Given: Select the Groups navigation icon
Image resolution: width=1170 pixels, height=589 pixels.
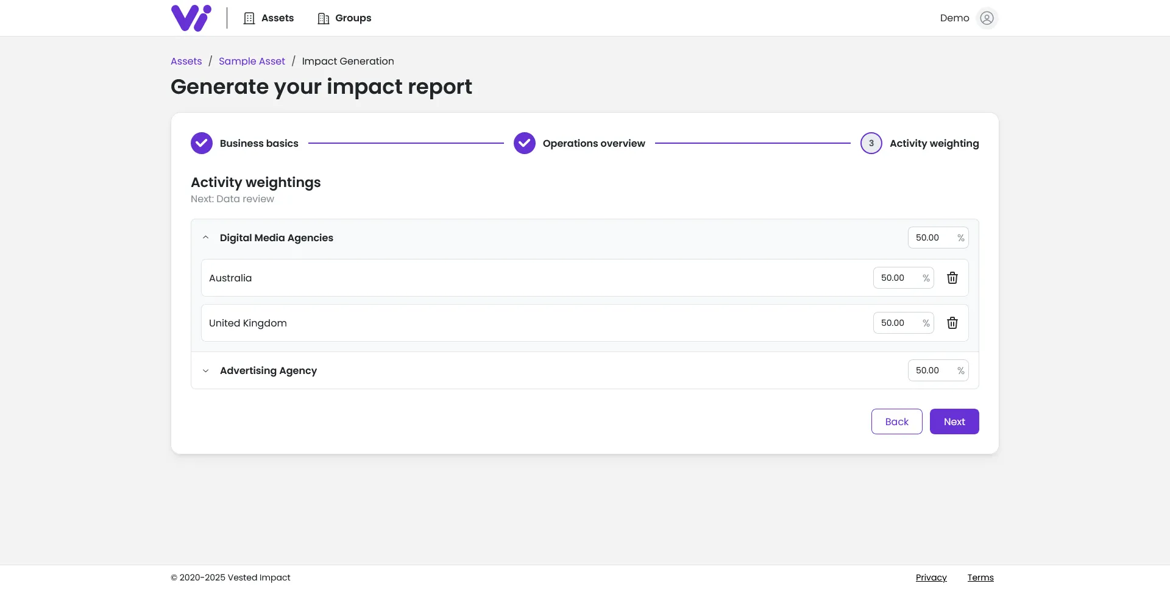Looking at the screenshot, I should 323,18.
